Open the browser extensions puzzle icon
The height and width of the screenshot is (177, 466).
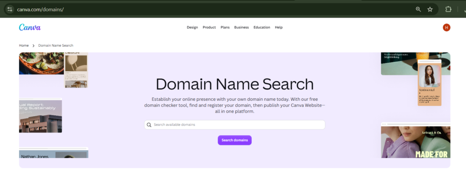point(448,9)
